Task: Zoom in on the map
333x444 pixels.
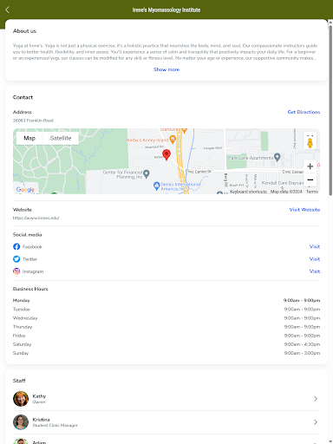Action: 310,166
